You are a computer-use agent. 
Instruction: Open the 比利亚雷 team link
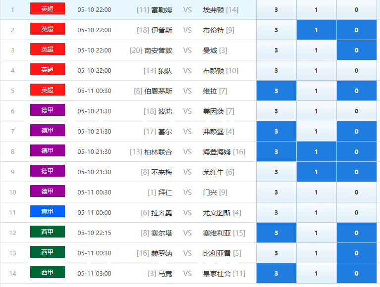tap(217, 253)
